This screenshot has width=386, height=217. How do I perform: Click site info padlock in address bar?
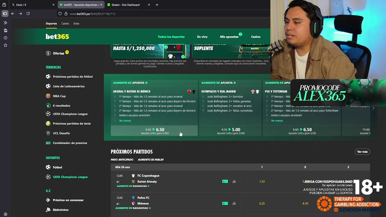(x=66, y=14)
